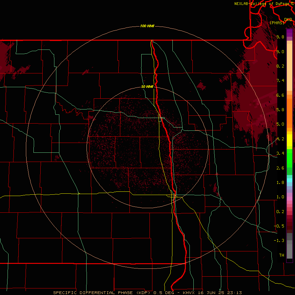The width and height of the screenshot is (295, 295).
Task: Click the 50 NMI range ring label
Action: [147, 87]
